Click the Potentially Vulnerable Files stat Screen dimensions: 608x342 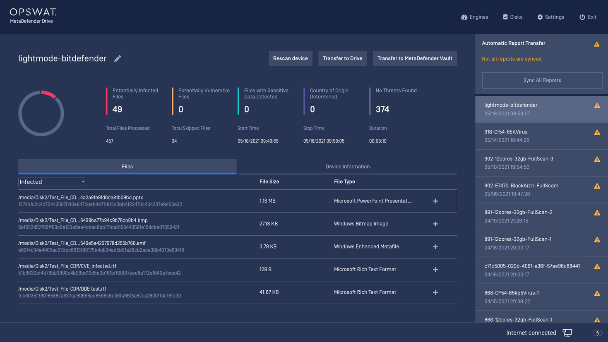point(201,101)
